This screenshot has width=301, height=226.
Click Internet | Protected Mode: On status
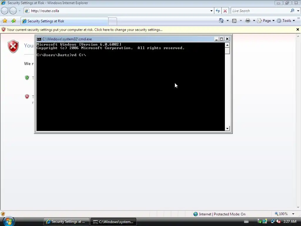(219, 214)
